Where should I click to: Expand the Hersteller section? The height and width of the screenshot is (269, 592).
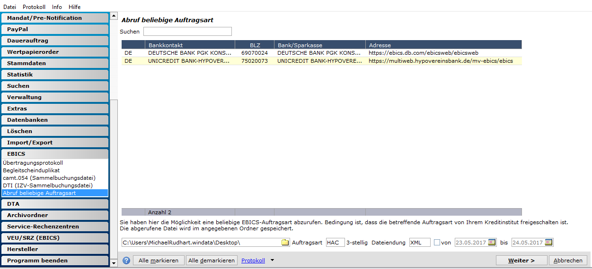(x=54, y=249)
